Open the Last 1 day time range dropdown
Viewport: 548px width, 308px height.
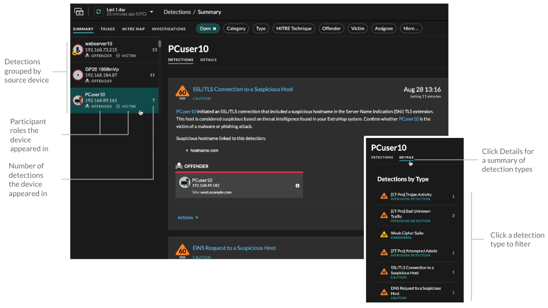point(130,12)
